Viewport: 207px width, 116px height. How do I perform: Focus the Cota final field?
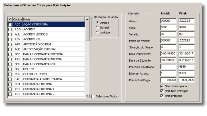(187, 27)
